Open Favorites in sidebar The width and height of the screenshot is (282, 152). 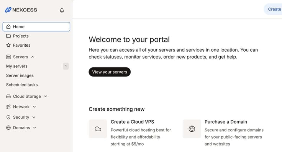pos(36,45)
